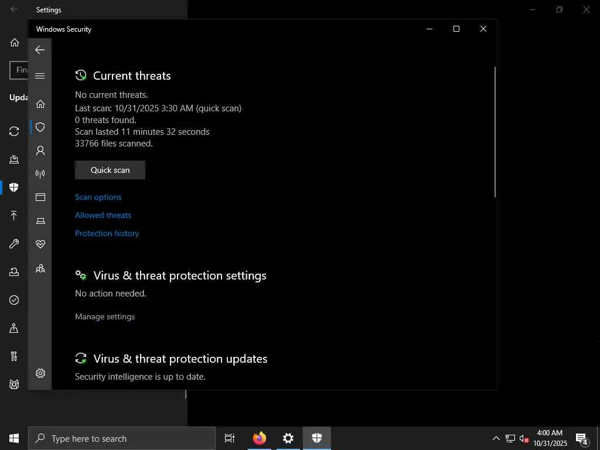Open the Windows Start menu
This screenshot has width=600, height=450.
click(14, 438)
